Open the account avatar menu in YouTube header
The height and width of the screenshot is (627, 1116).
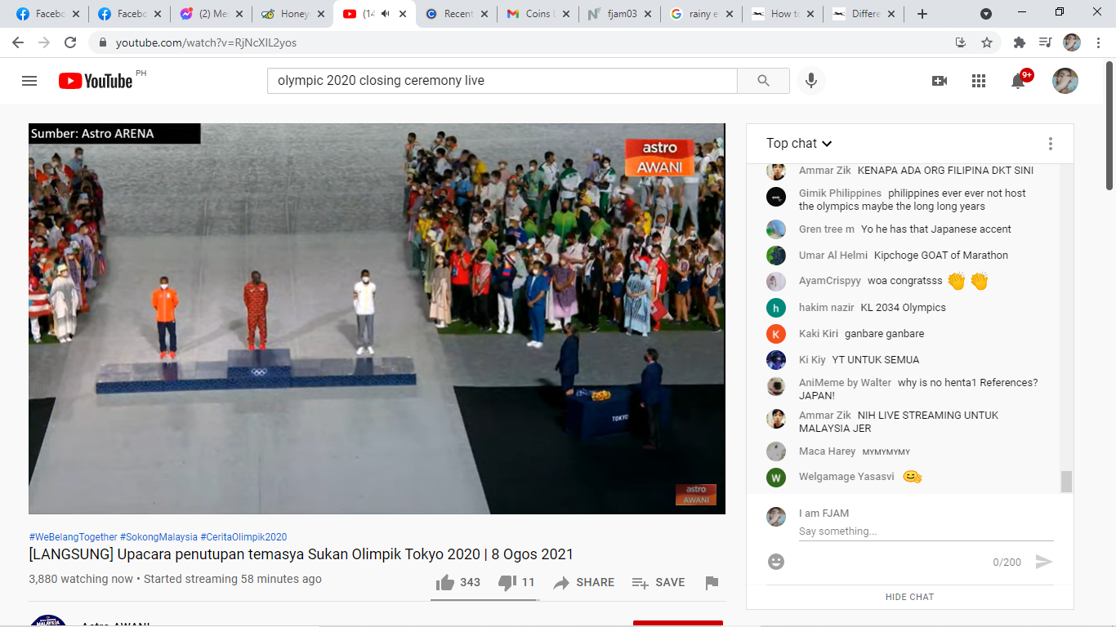point(1065,81)
